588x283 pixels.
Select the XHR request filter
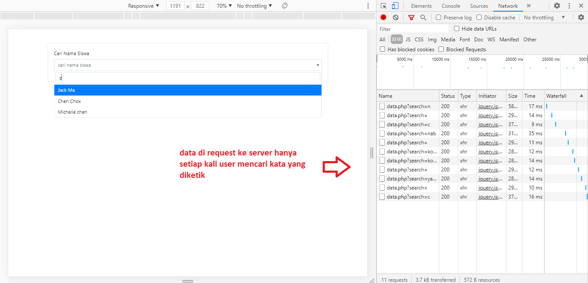(x=396, y=39)
